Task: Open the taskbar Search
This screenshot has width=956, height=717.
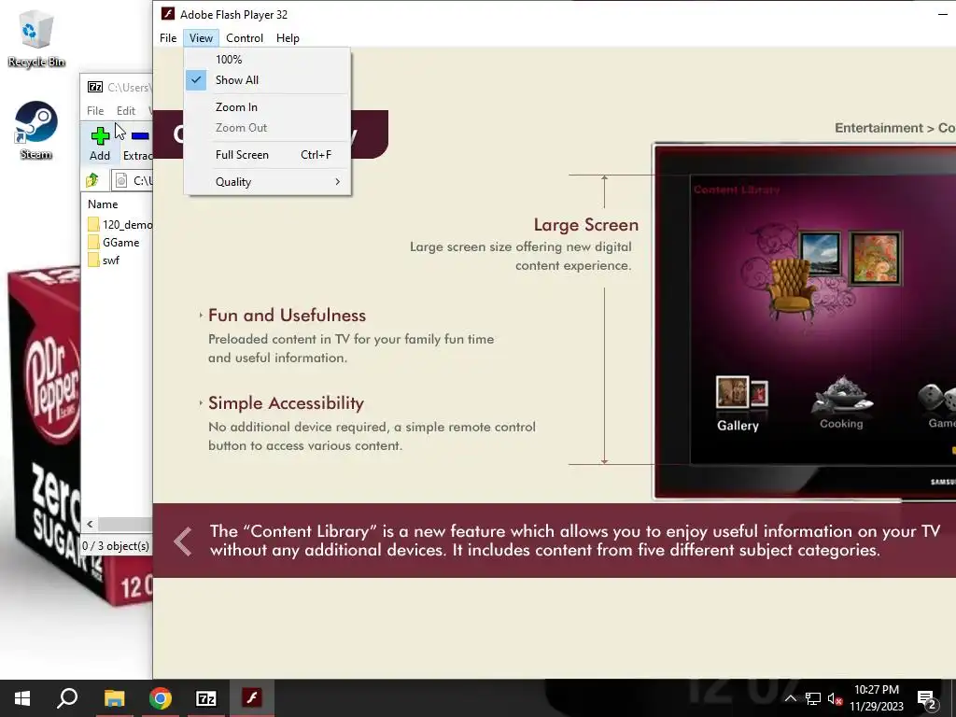Action: pyautogui.click(x=67, y=698)
